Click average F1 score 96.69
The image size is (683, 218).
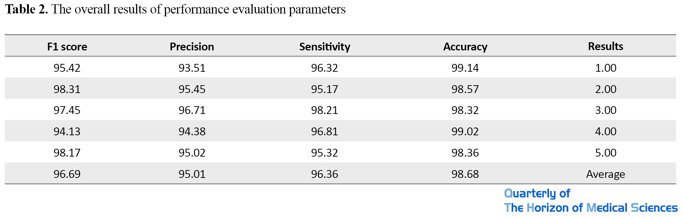(67, 174)
